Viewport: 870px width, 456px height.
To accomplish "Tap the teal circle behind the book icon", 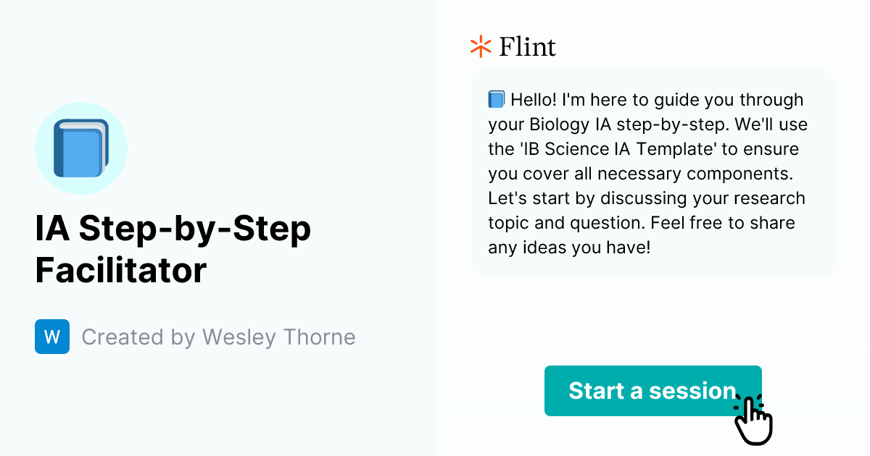I will pyautogui.click(x=81, y=148).
